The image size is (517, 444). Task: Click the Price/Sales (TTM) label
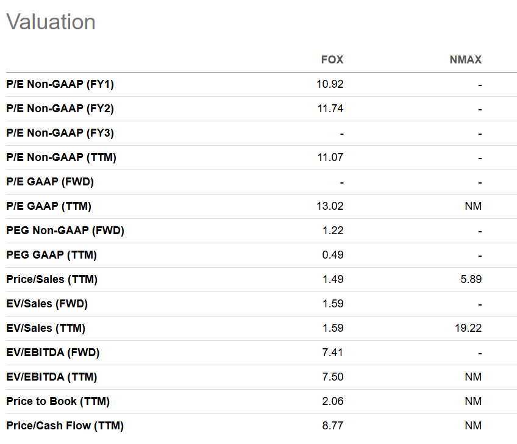click(x=52, y=280)
